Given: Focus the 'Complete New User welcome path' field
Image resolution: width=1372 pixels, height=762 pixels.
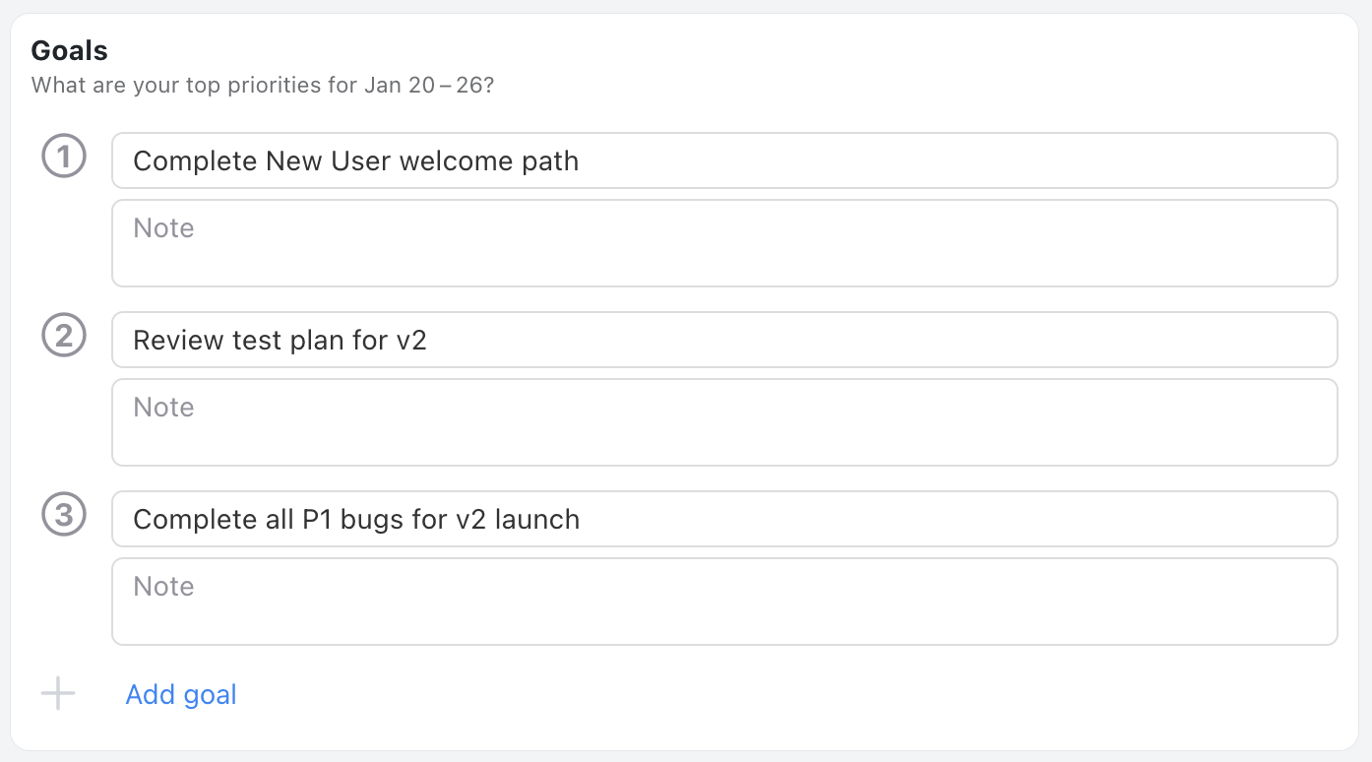Looking at the screenshot, I should 724,160.
